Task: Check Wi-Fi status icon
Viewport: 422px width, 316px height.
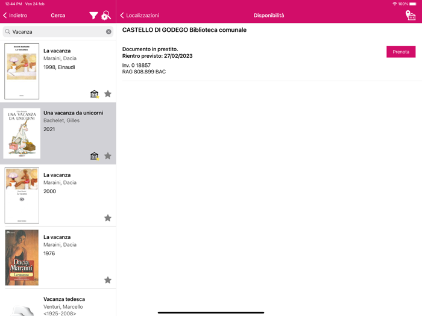Action: pyautogui.click(x=394, y=4)
